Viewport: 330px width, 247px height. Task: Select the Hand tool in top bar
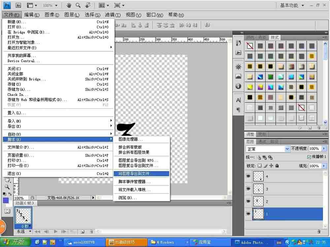coord(69,5)
